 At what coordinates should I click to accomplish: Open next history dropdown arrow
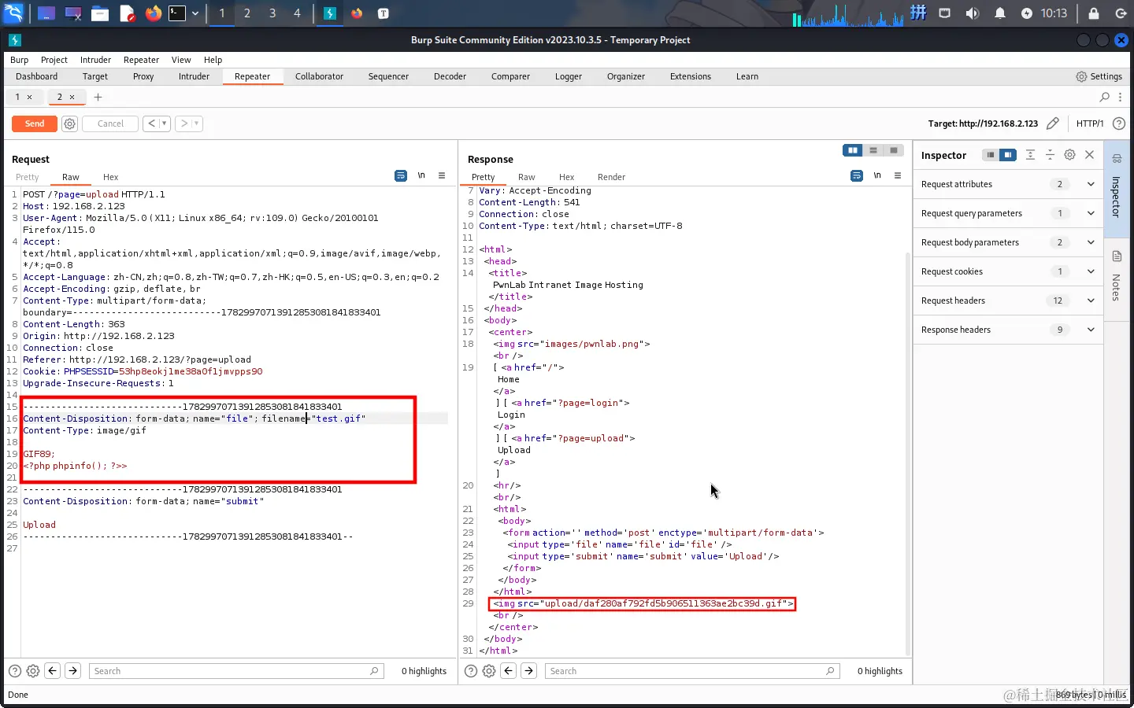[x=197, y=124]
